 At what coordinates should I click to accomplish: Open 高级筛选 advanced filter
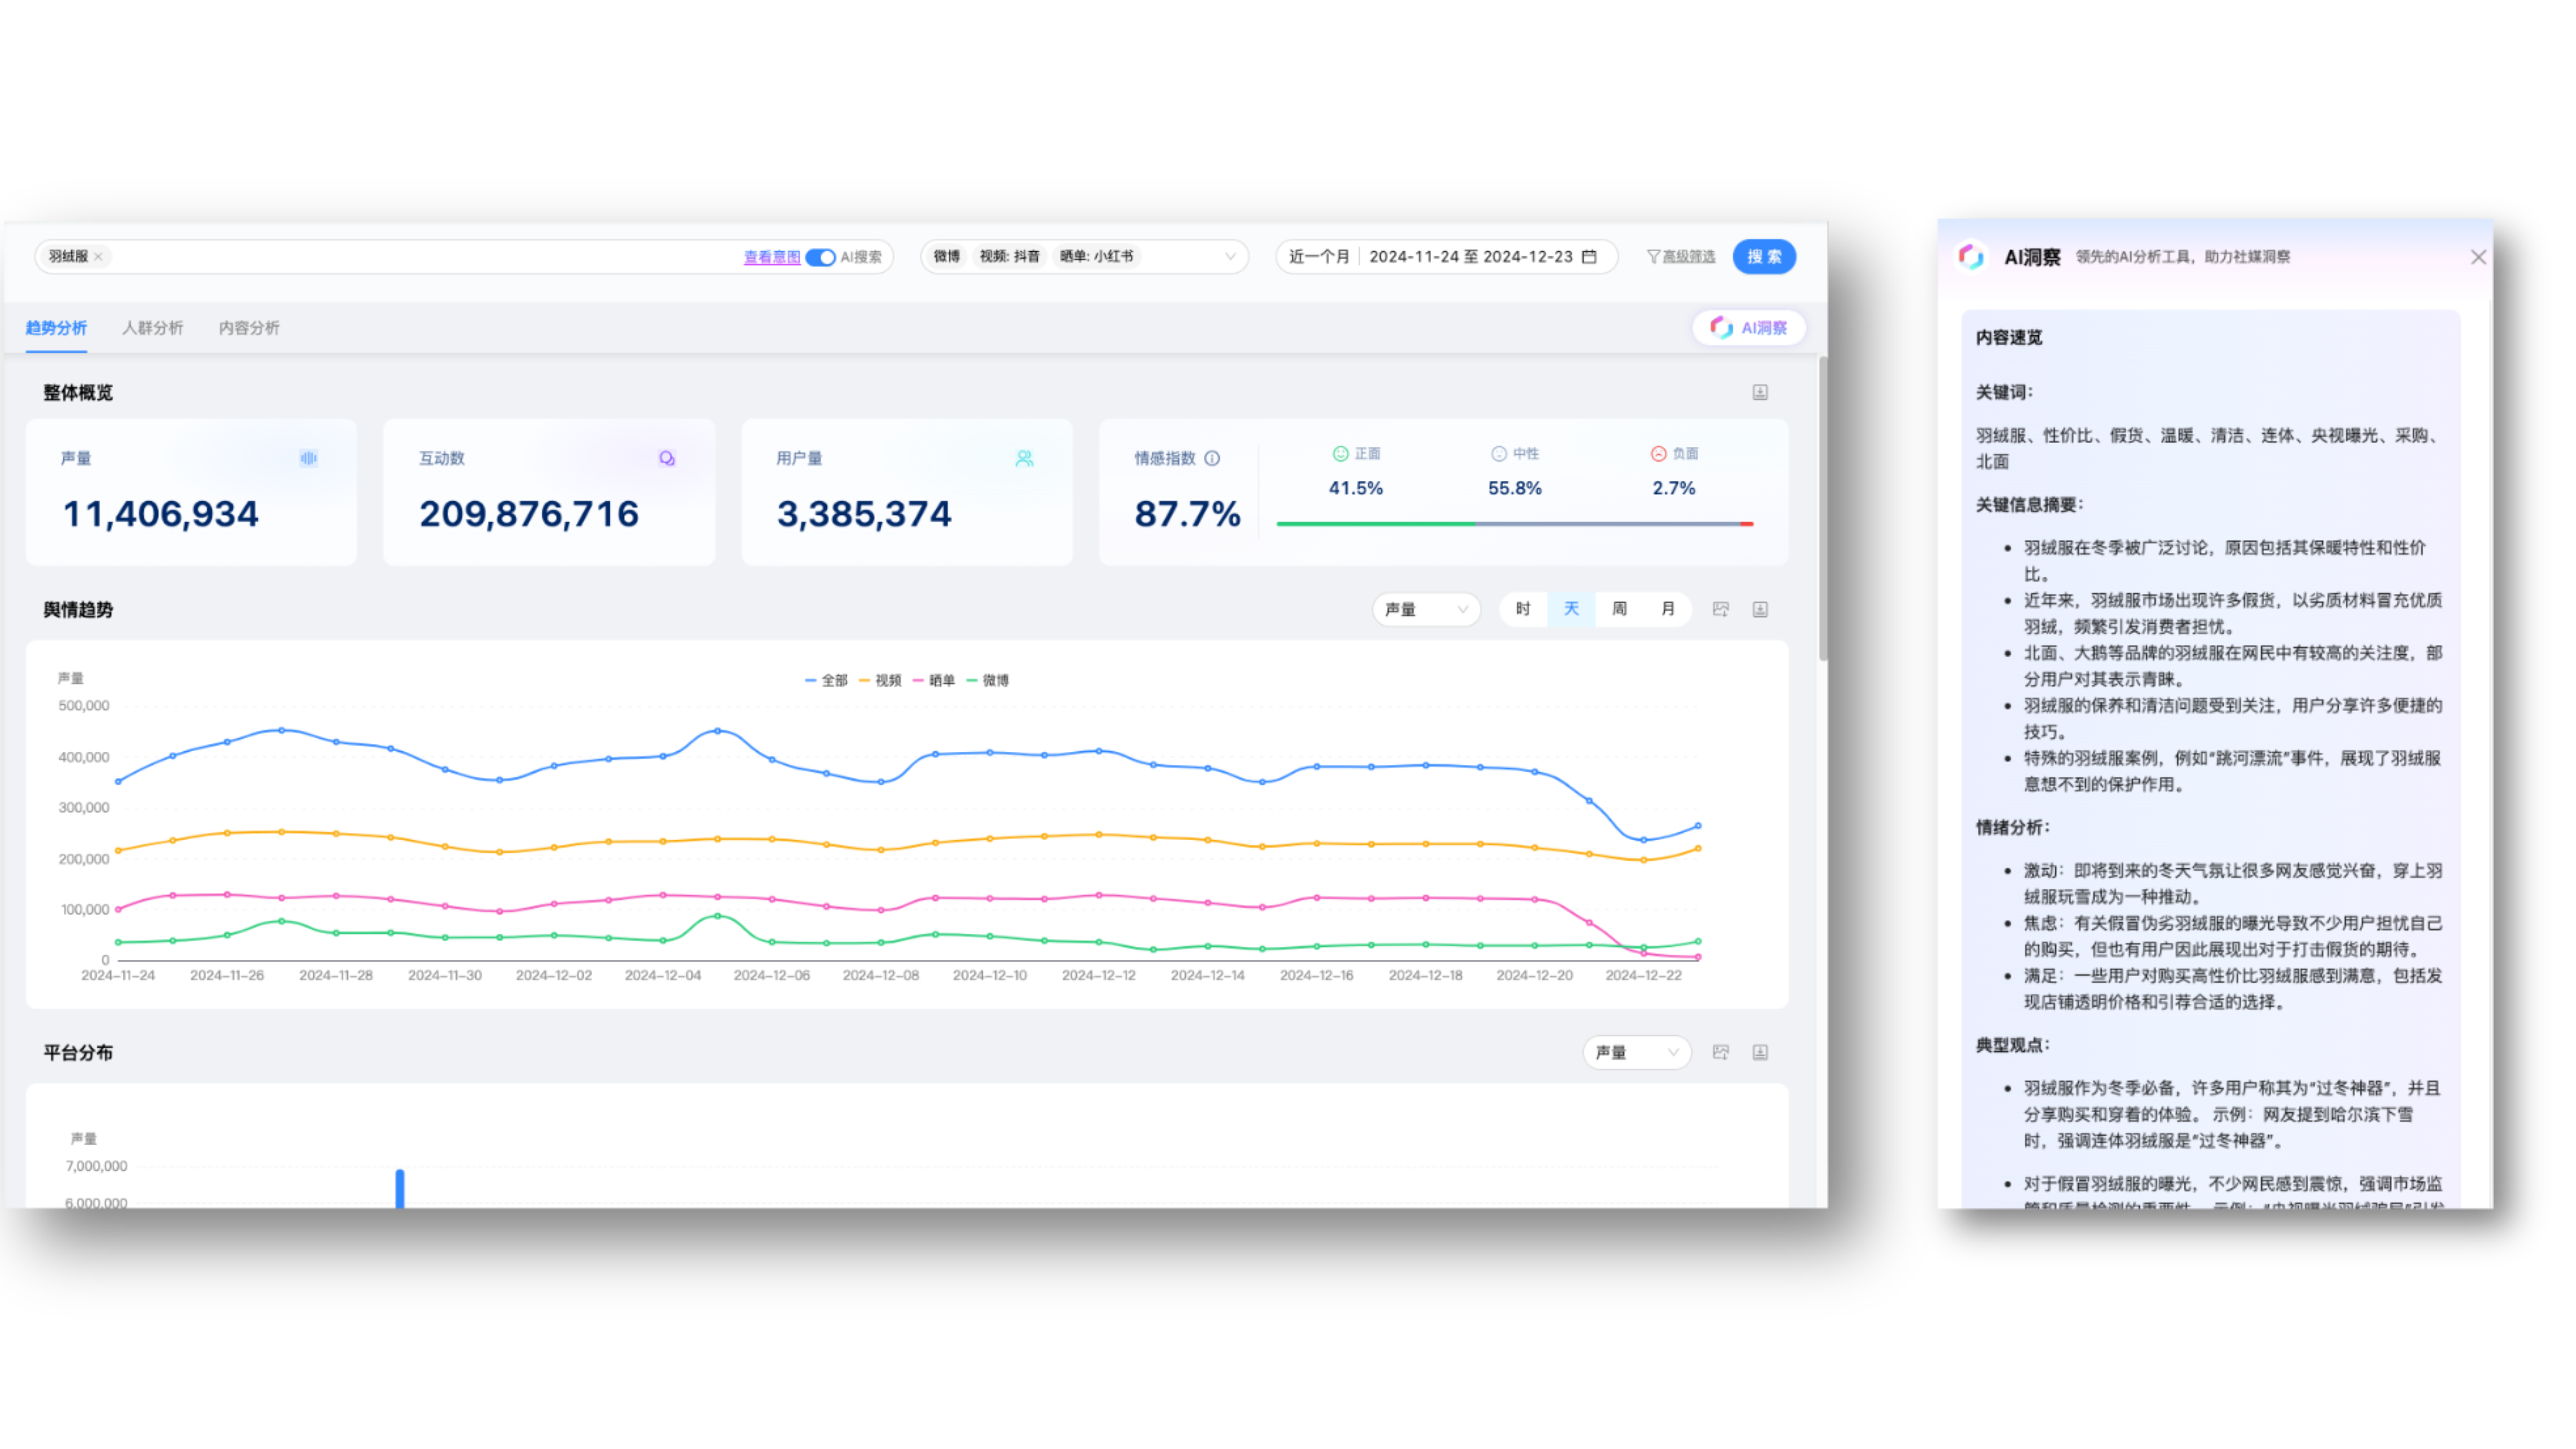pos(1681,257)
